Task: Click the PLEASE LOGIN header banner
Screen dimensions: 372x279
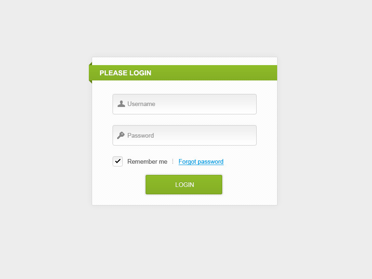Action: [183, 73]
